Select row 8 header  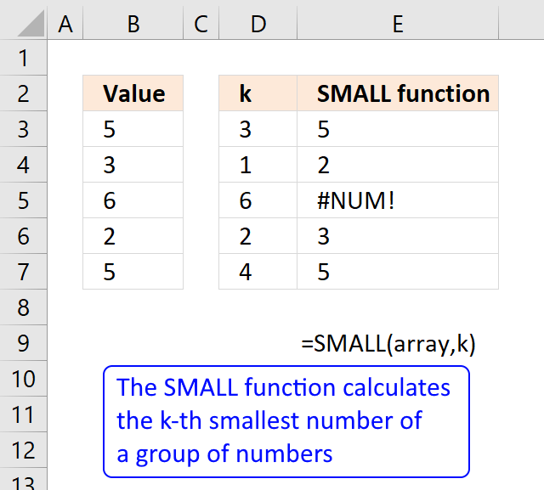point(23,307)
